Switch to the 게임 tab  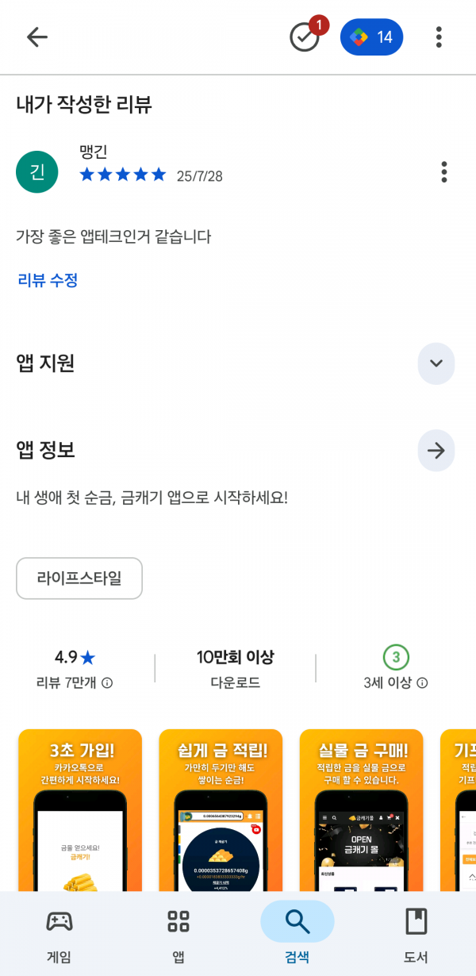(59, 935)
